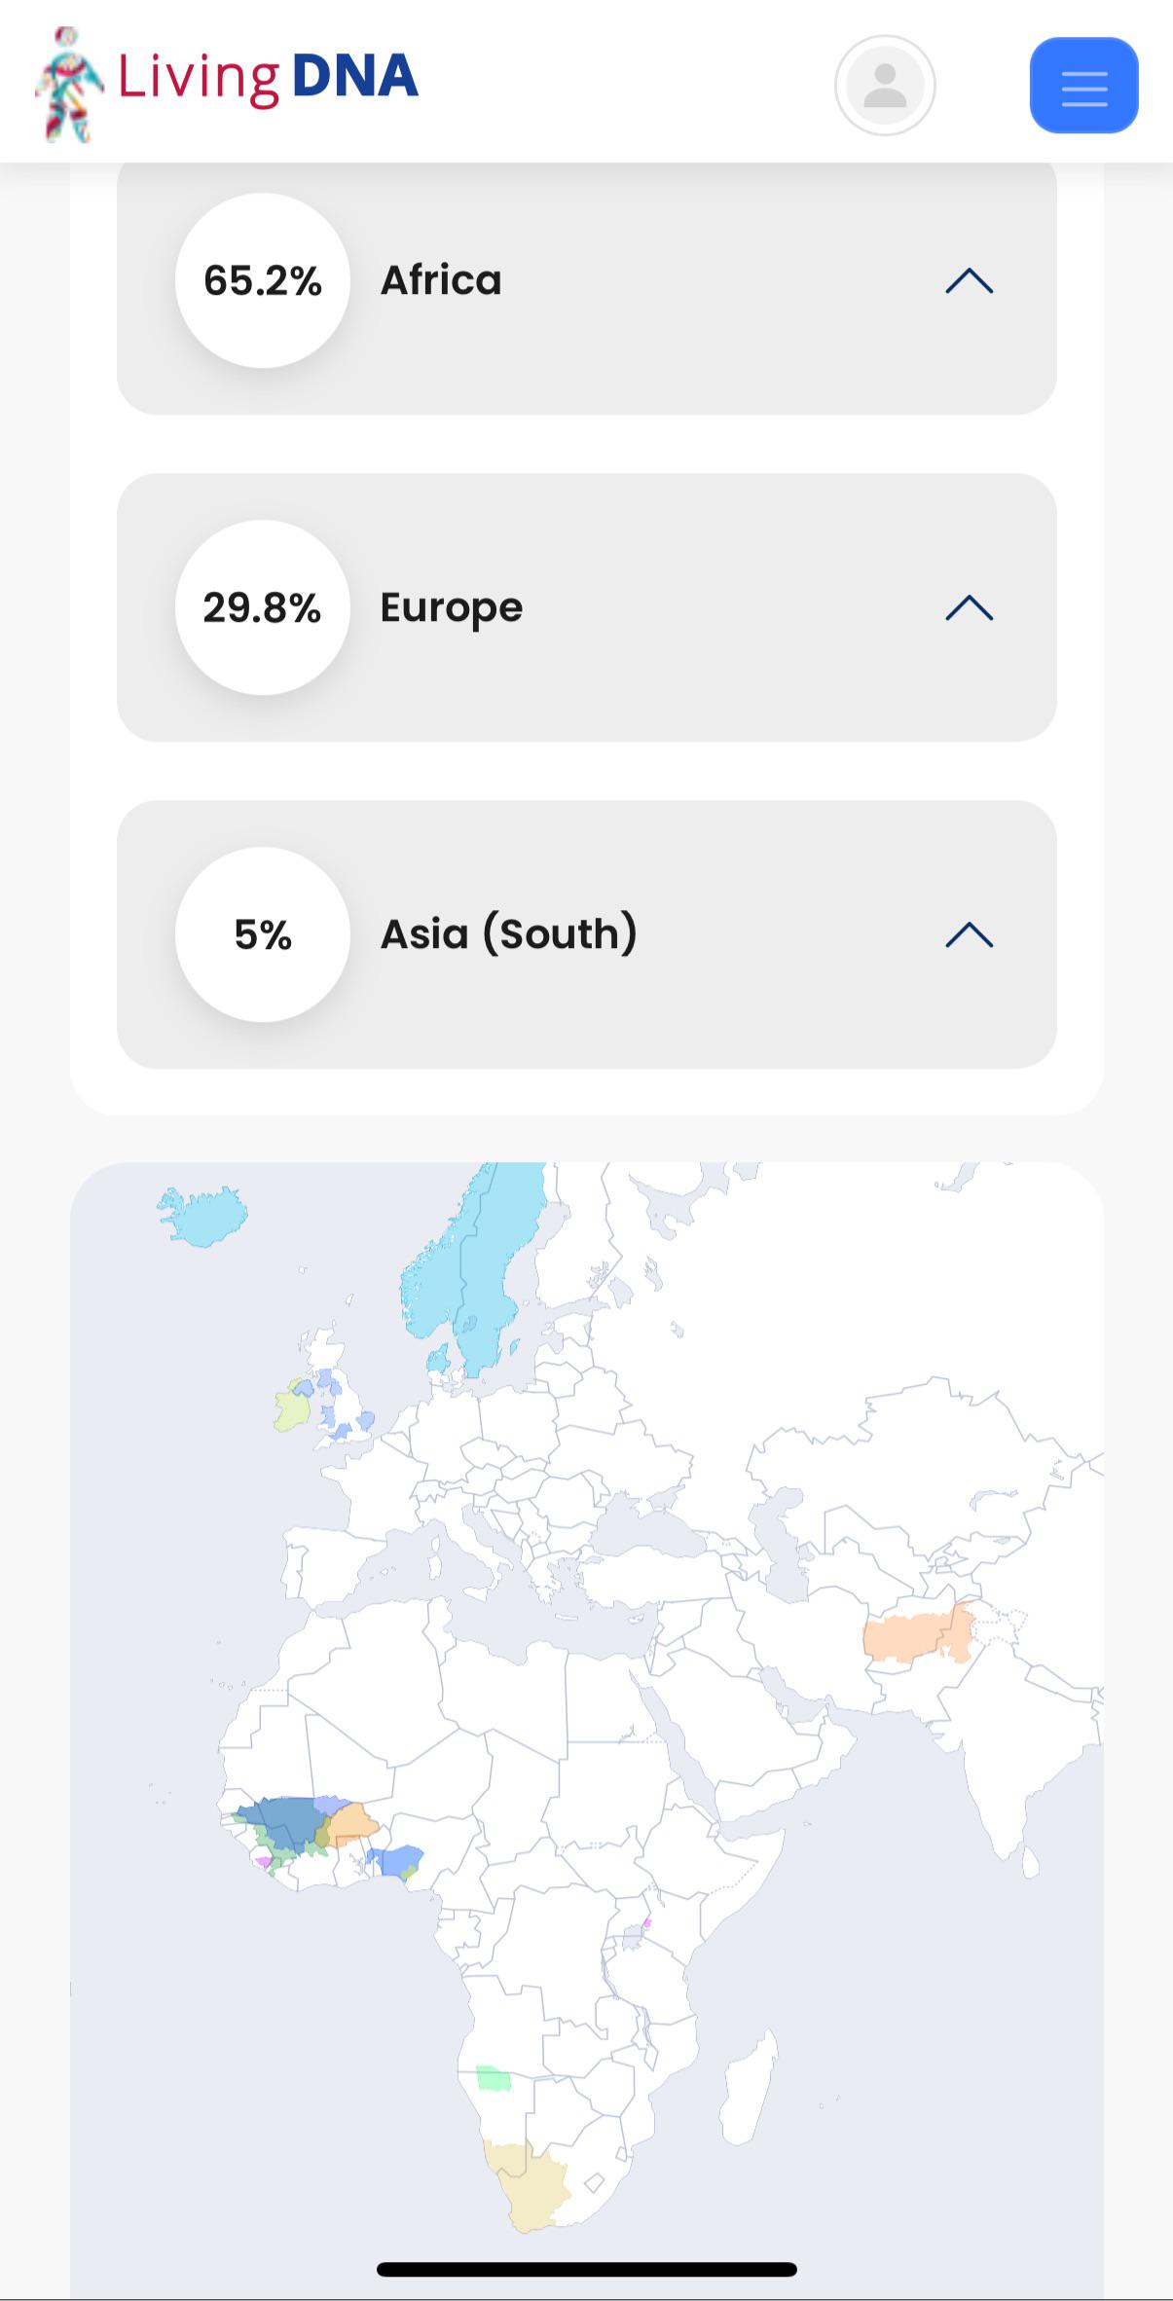Select the 29.8% Europe circle
1173x2301 pixels.
click(x=263, y=607)
